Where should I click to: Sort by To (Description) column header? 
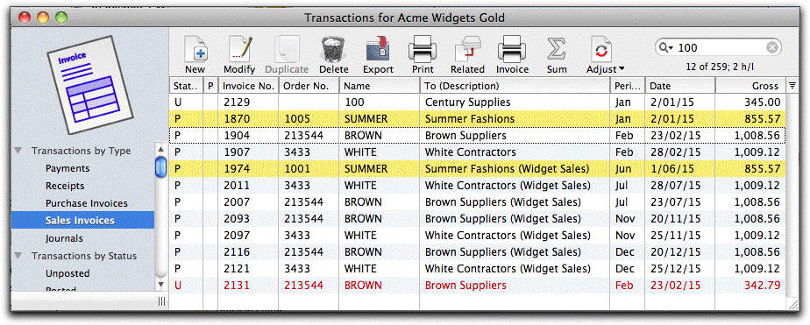pos(515,86)
